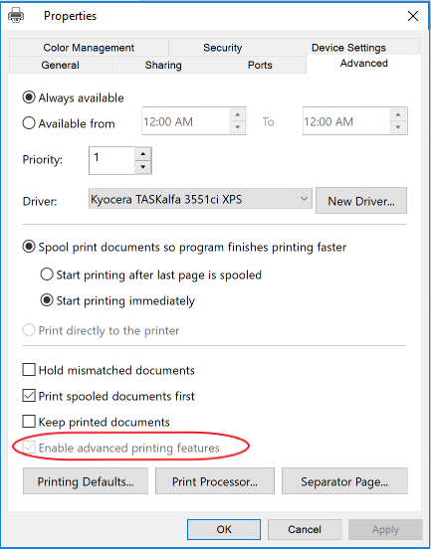Click the printer icon in title bar

[16, 15]
